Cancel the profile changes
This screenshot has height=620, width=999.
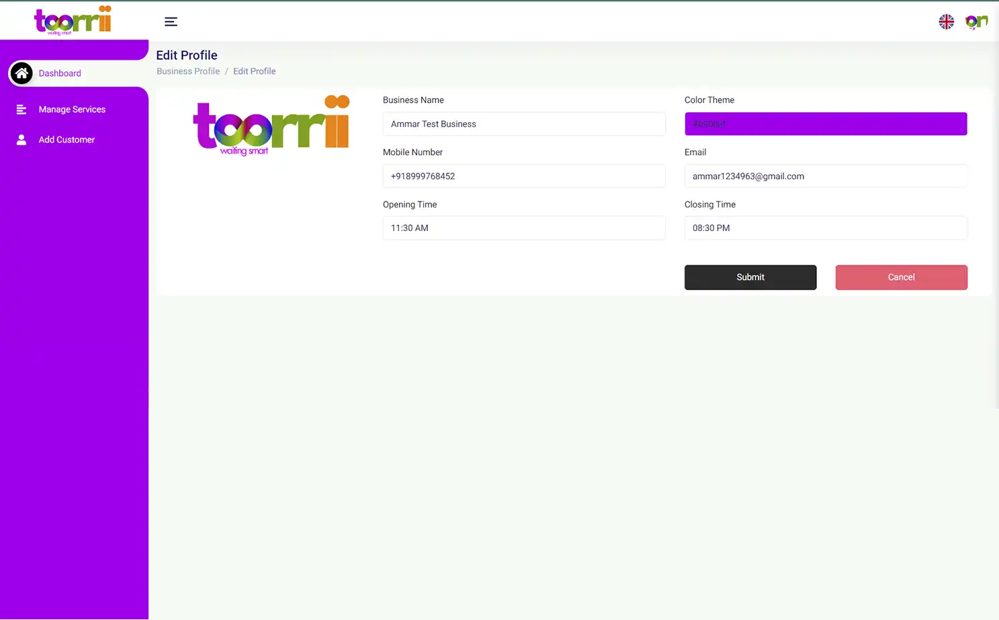coord(901,277)
